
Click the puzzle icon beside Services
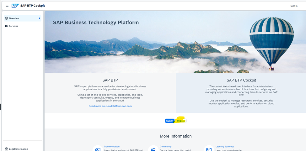(x=7, y=26)
